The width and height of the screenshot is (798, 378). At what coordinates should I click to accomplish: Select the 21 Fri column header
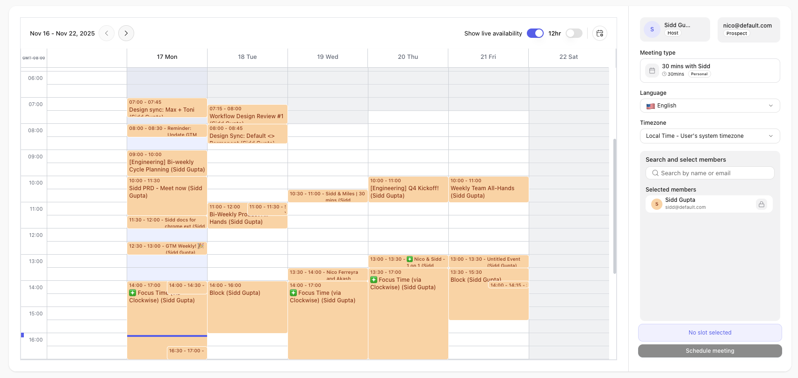click(488, 57)
